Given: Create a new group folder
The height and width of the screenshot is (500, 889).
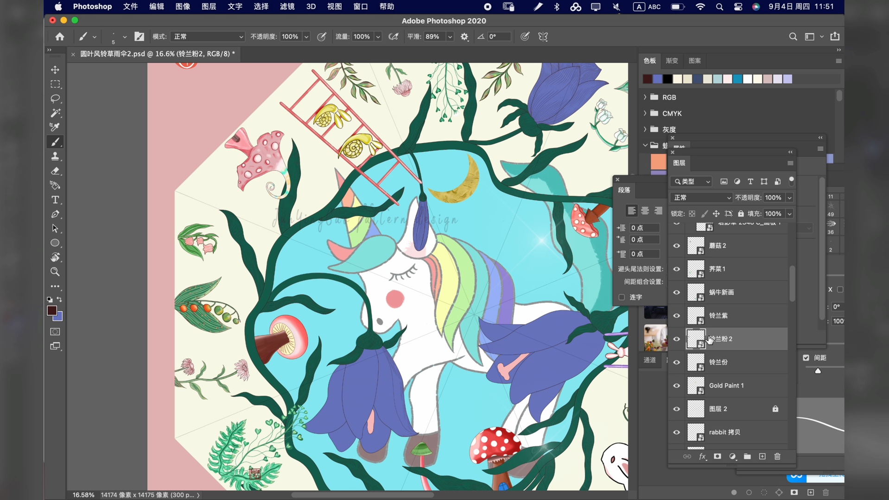Looking at the screenshot, I should tap(747, 456).
